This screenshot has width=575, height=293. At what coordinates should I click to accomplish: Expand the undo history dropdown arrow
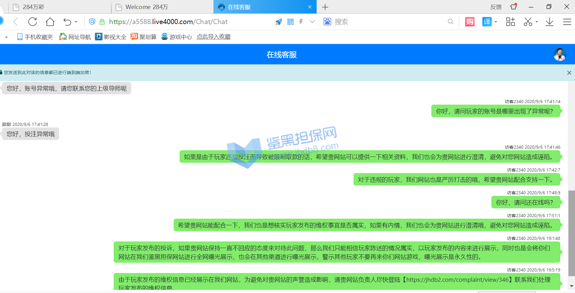pos(76,22)
